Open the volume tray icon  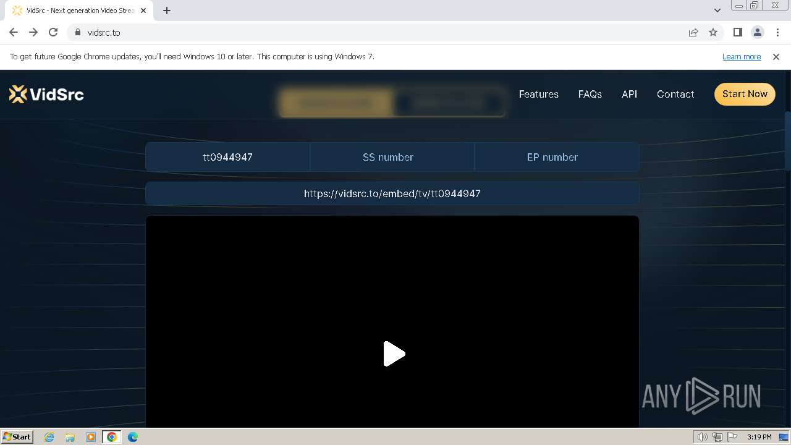coord(703,437)
